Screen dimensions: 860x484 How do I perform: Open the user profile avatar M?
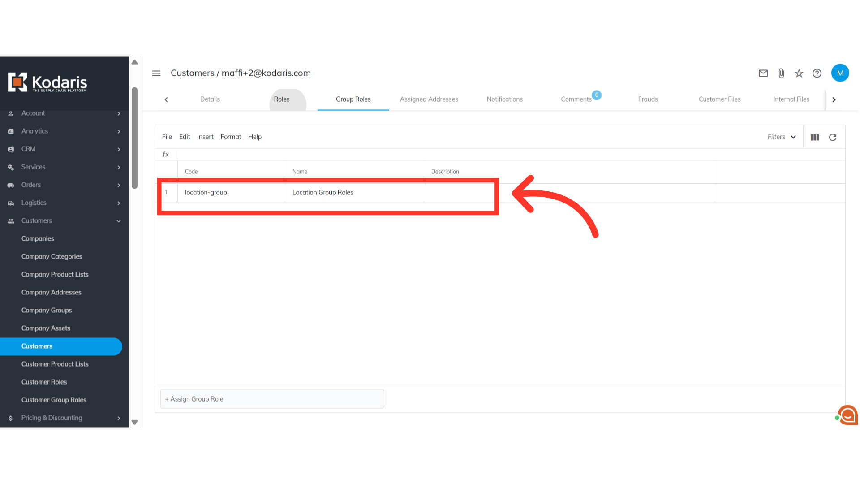pos(840,73)
